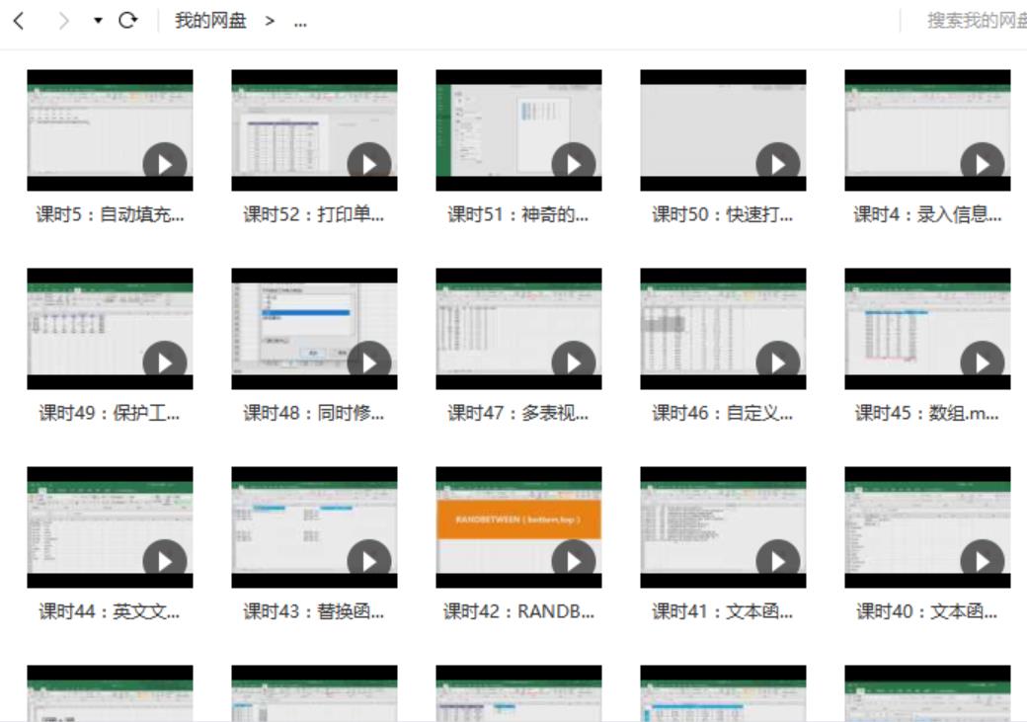The width and height of the screenshot is (1027, 722).
Task: Click file name 课时51:神奇的...
Action: point(518,214)
